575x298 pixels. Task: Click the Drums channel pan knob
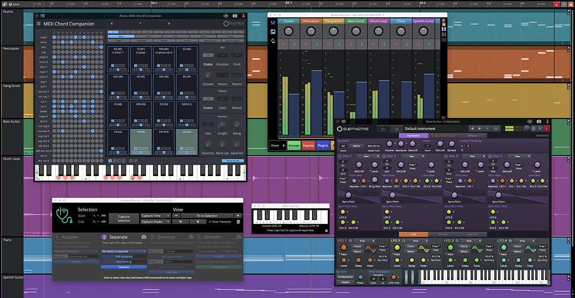(x=288, y=32)
